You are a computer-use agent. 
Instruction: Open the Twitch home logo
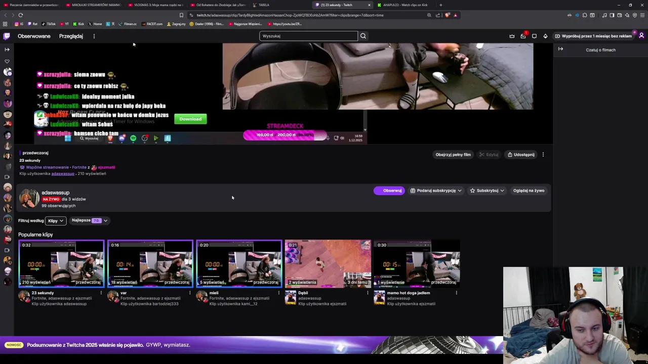(7, 36)
